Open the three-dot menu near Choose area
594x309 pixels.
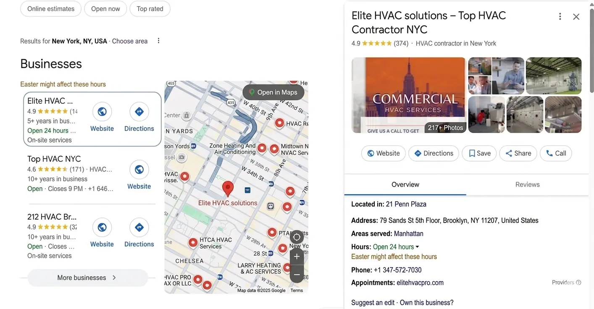pos(158,40)
